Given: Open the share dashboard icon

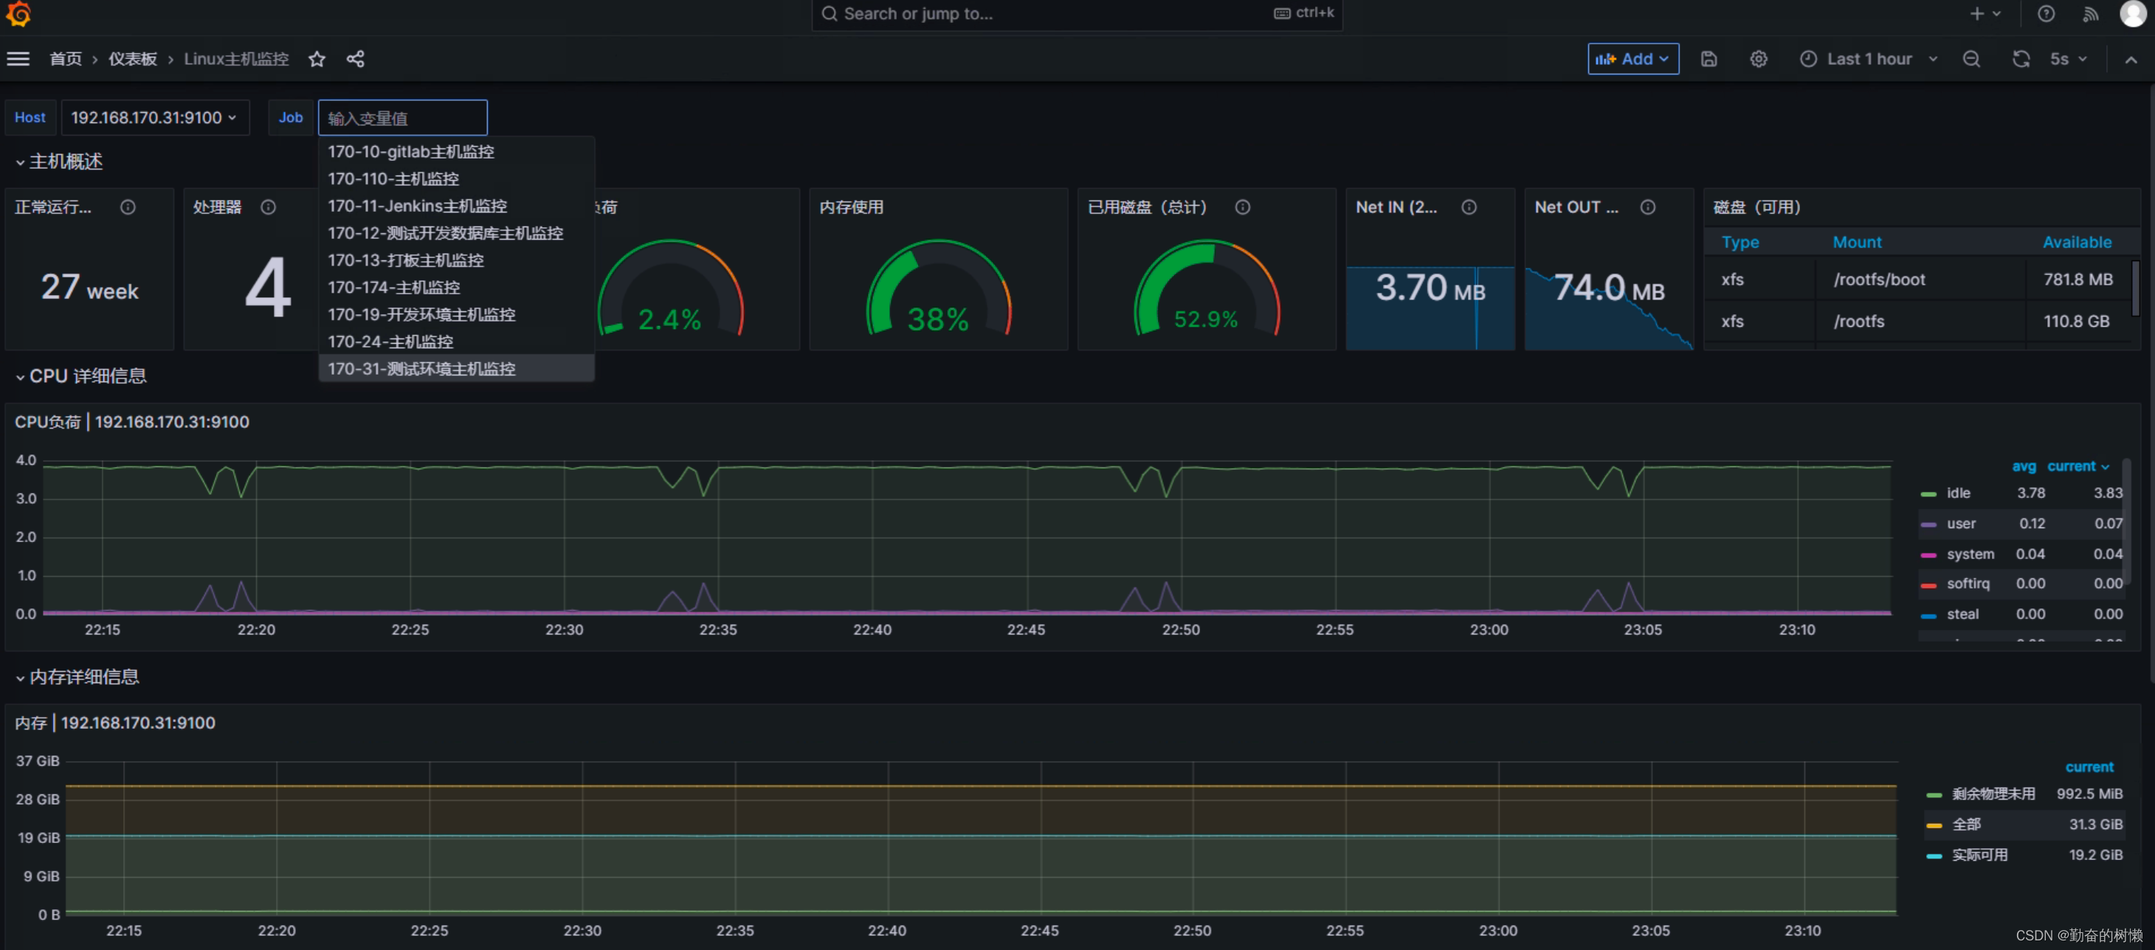Looking at the screenshot, I should coord(355,58).
